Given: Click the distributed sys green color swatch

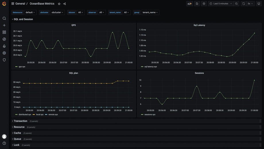Looking at the screenshot, I should pos(16,115).
